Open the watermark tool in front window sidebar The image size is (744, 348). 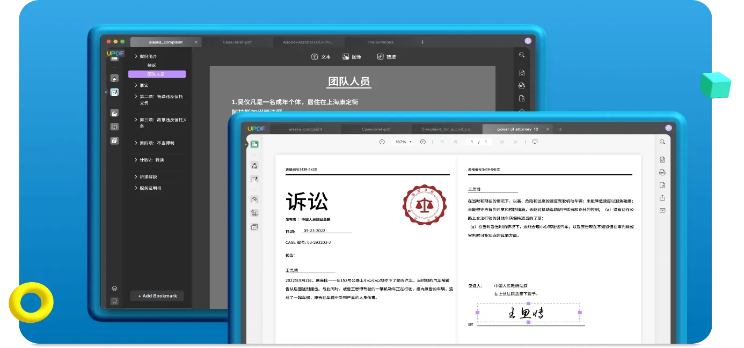(254, 227)
